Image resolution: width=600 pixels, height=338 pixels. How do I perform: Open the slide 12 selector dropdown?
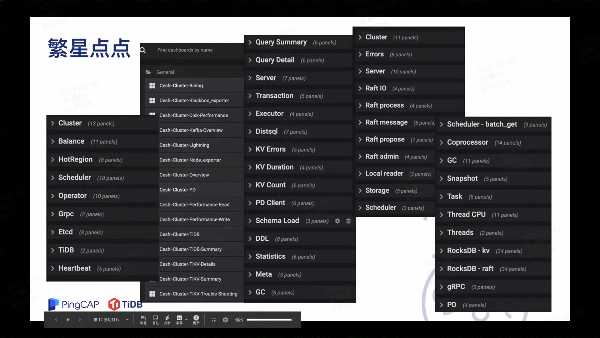127,320
